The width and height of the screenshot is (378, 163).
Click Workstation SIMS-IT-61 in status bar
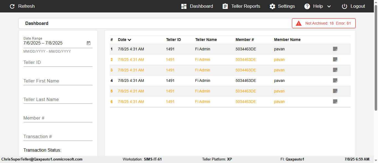[142, 159]
